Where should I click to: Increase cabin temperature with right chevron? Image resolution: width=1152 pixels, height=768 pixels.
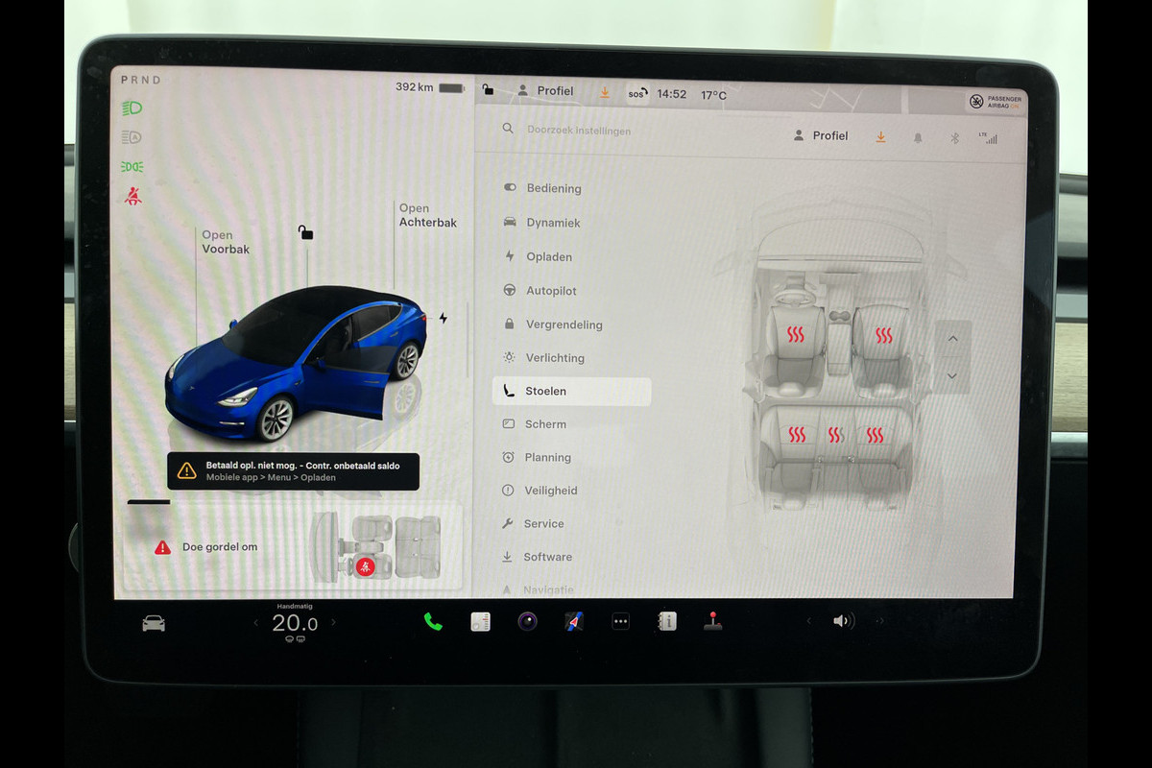pos(333,622)
